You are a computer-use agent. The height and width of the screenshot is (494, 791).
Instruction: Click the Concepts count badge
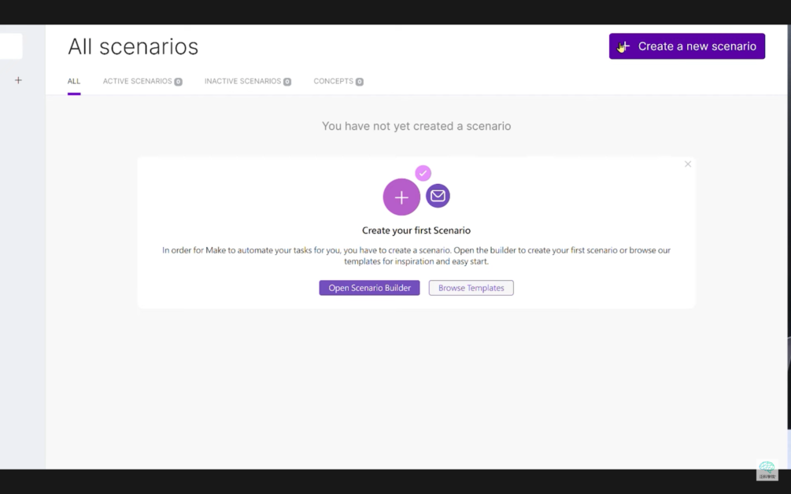[360, 82]
